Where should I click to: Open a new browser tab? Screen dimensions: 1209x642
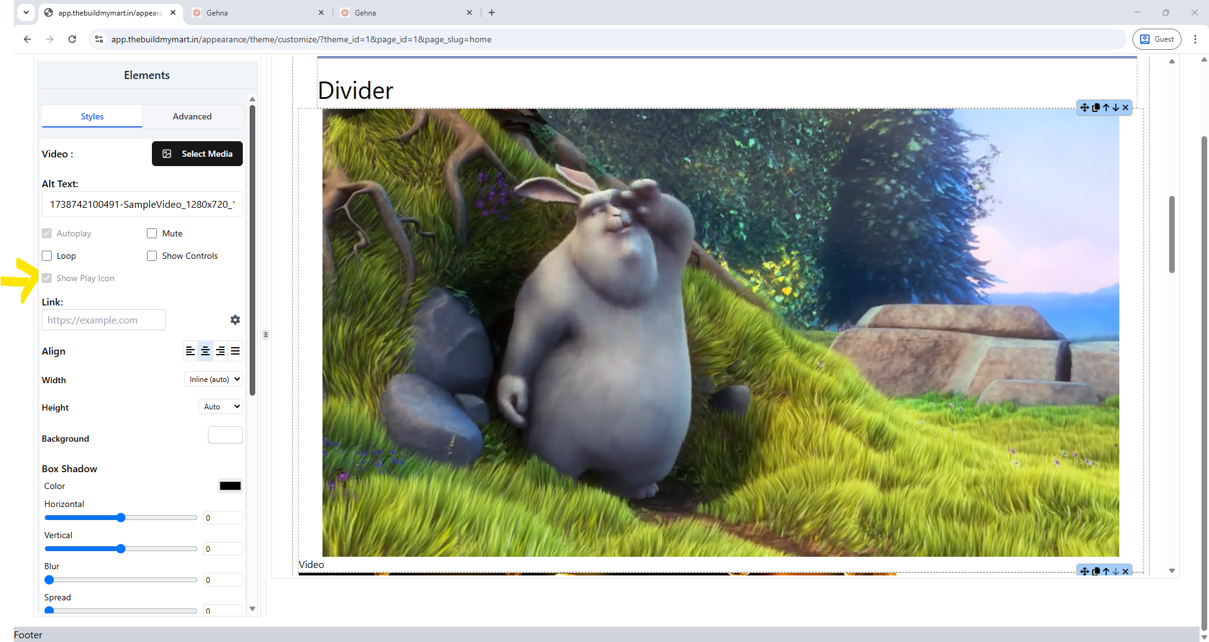pos(492,12)
